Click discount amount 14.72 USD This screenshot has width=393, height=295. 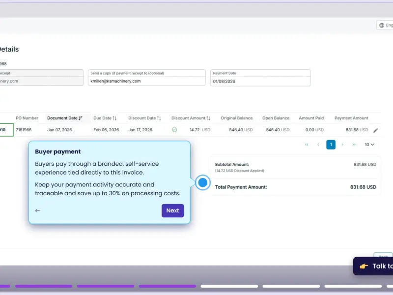coord(200,130)
